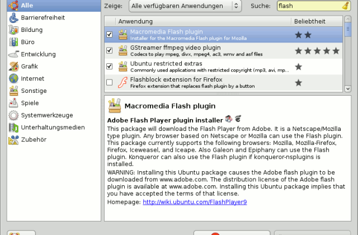Click the Internet globe icon
Image resolution: width=358 pixels, height=235 pixels.
[x=13, y=78]
